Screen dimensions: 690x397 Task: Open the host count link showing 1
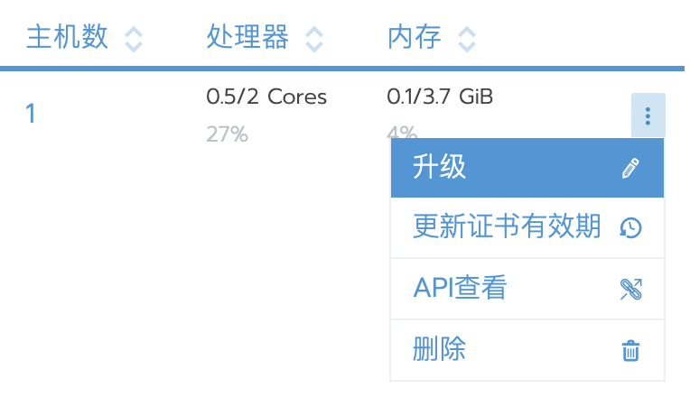[x=31, y=114]
